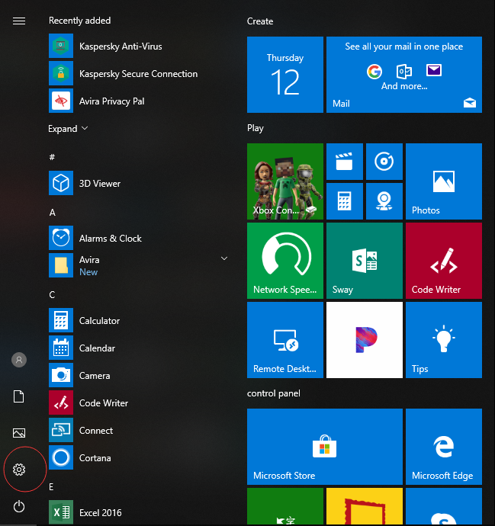
Task: Click the Create group title
Action: [260, 21]
